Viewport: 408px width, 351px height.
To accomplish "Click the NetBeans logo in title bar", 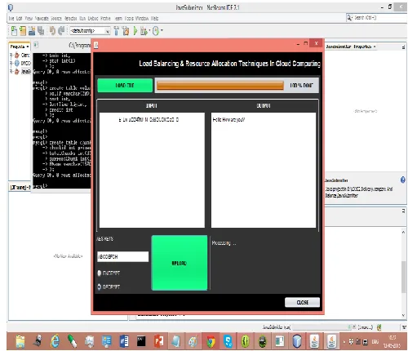I will tap(11, 7).
